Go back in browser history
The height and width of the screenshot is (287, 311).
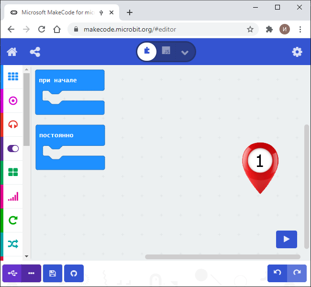[11, 29]
